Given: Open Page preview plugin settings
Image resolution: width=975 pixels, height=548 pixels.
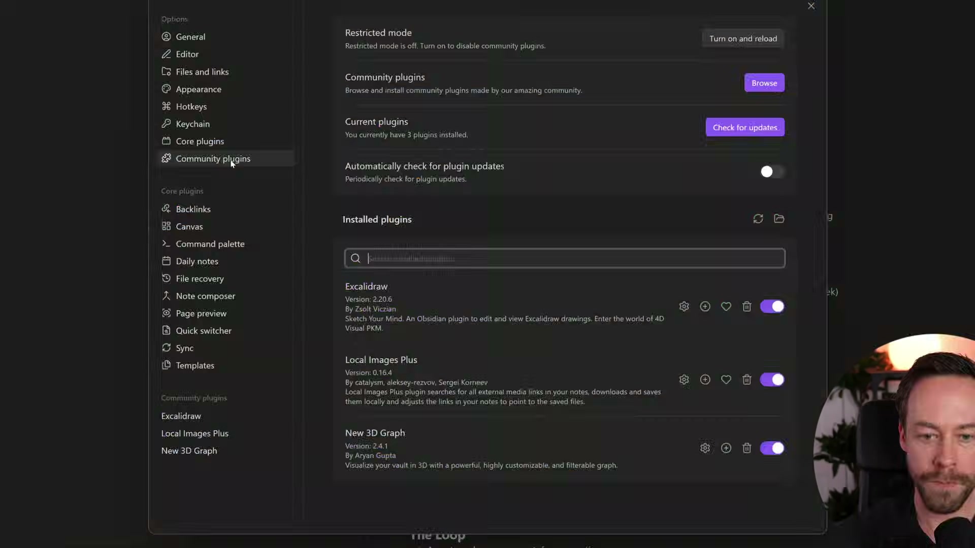Looking at the screenshot, I should [x=226, y=313].
